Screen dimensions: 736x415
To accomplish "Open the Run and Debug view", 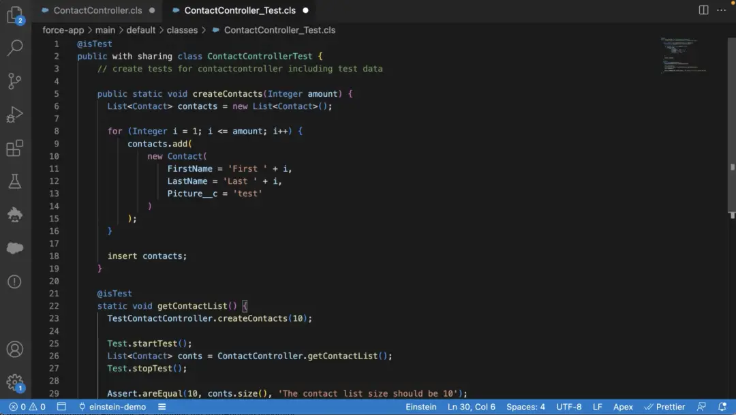I will [14, 114].
